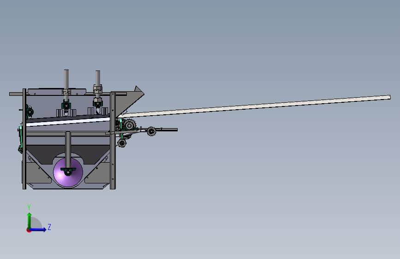Click the Z label on the orientation triad
This screenshot has height=259, width=400.
(x=49, y=227)
